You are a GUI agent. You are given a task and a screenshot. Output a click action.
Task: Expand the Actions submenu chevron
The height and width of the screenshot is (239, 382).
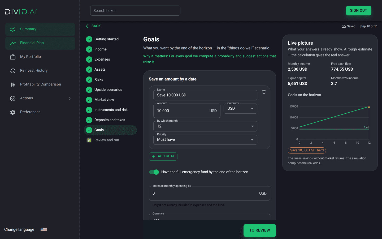70,98
